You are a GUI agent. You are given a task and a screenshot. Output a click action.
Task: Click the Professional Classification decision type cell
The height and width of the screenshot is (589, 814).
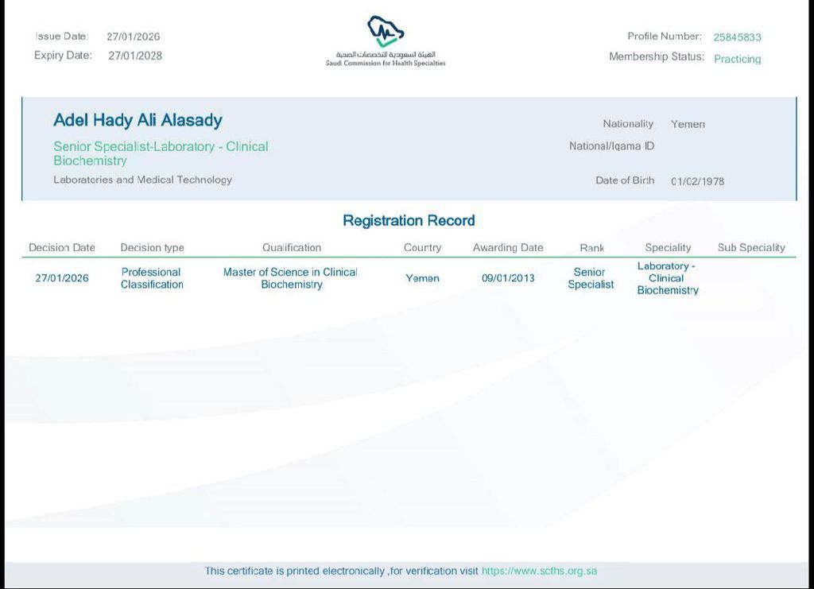point(152,278)
